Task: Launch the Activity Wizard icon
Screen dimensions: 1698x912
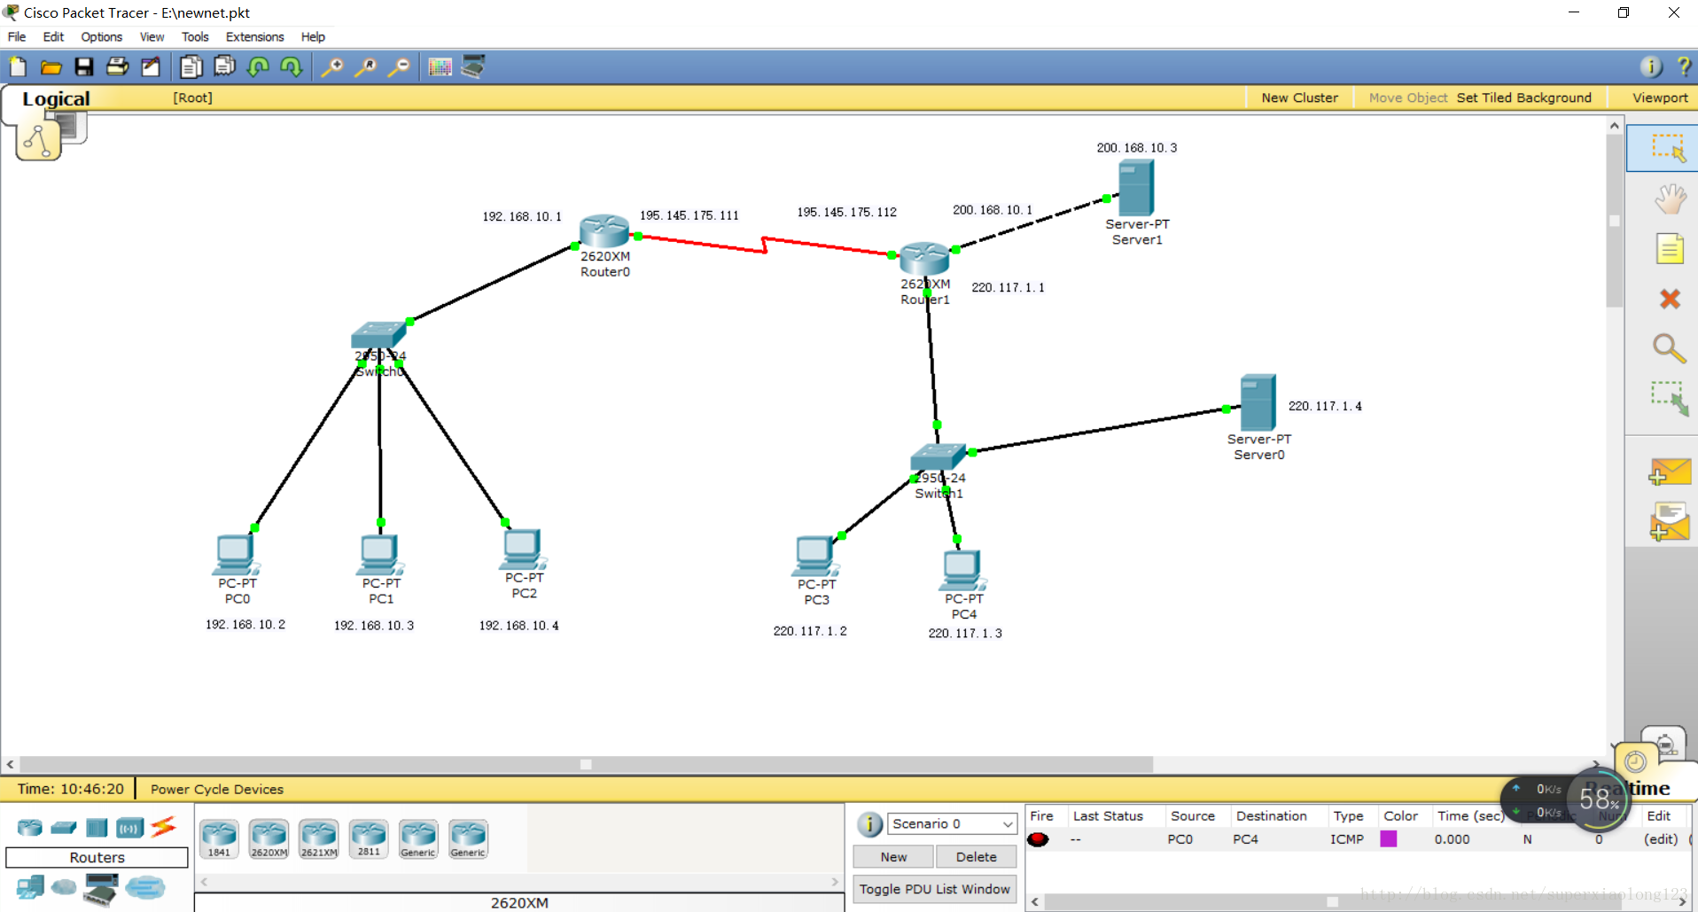Action: coord(151,66)
